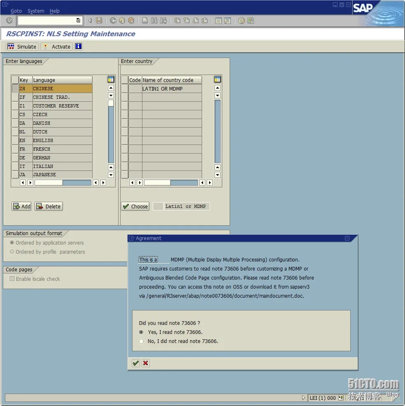
Task: Select 'Ordered by application servers' radio button
Action: pos(12,243)
